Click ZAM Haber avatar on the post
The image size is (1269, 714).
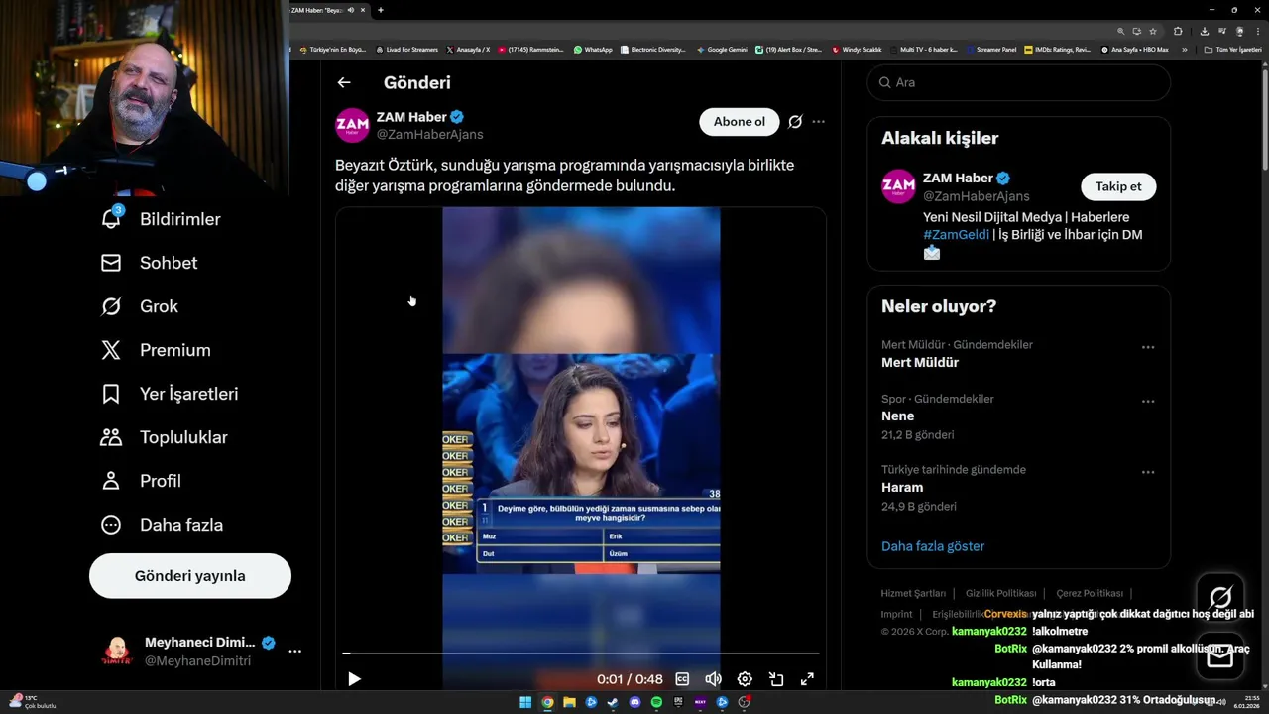coord(352,125)
